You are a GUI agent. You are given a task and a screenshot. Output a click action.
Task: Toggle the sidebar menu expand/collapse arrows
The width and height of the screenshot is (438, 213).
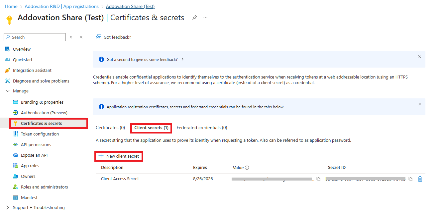[71, 37]
